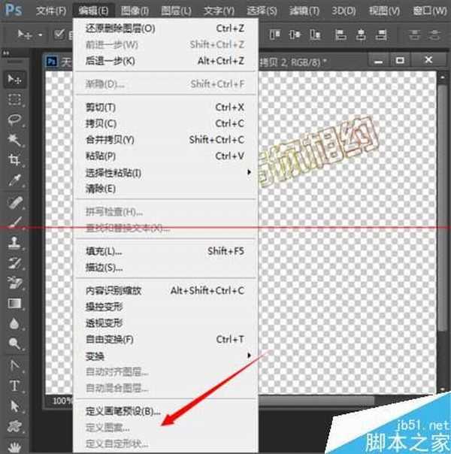Open the 图像(I) menu
Viewport: 451px width, 454px height.
pos(135,11)
